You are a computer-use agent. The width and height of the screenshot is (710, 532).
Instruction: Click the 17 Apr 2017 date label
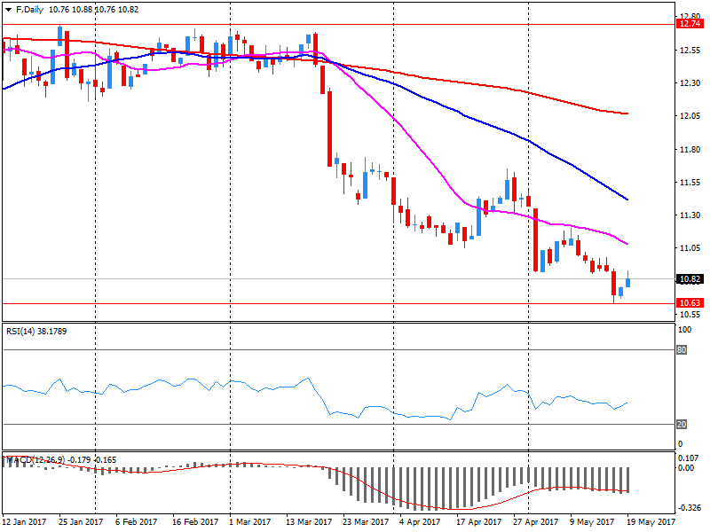[478, 522]
